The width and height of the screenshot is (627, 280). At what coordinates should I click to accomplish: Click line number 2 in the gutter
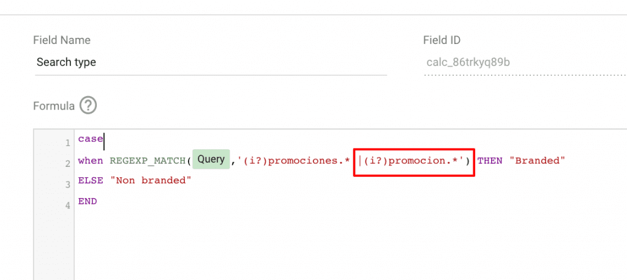[67, 164]
